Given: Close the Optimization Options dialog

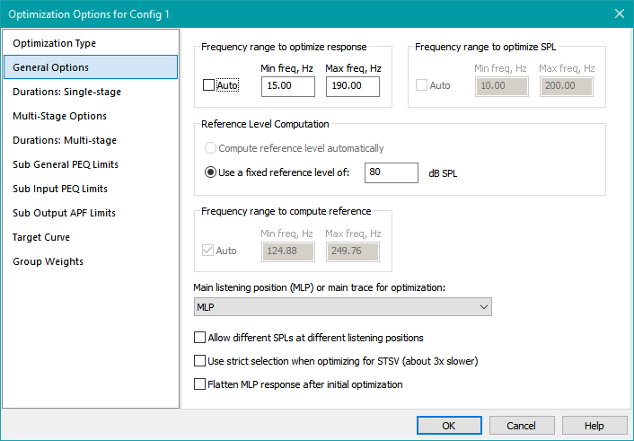Looking at the screenshot, I should coord(619,13).
